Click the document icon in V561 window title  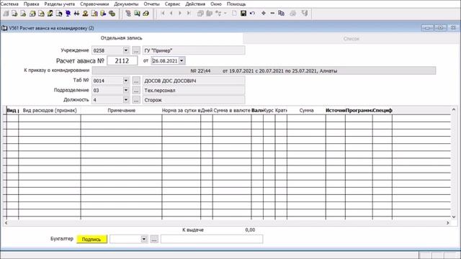(4, 28)
